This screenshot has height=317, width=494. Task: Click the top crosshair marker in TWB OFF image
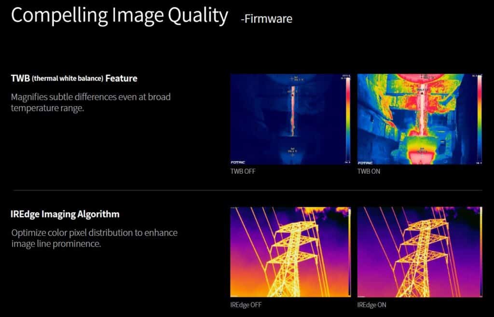(x=291, y=78)
